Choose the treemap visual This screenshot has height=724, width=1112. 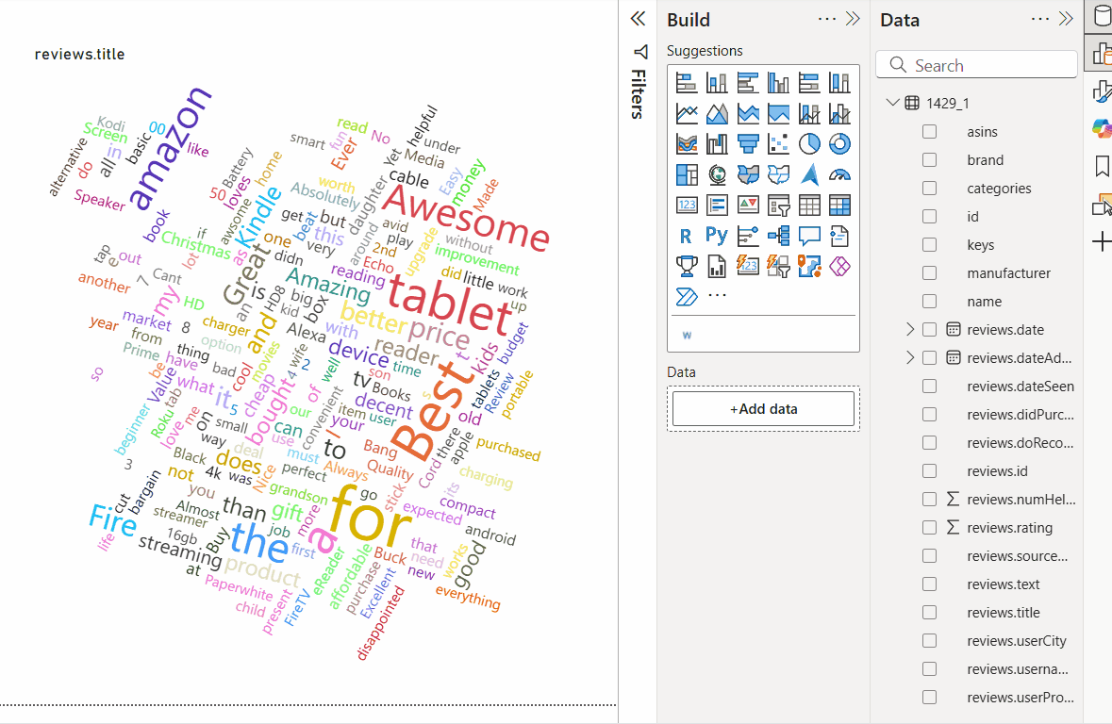click(686, 174)
